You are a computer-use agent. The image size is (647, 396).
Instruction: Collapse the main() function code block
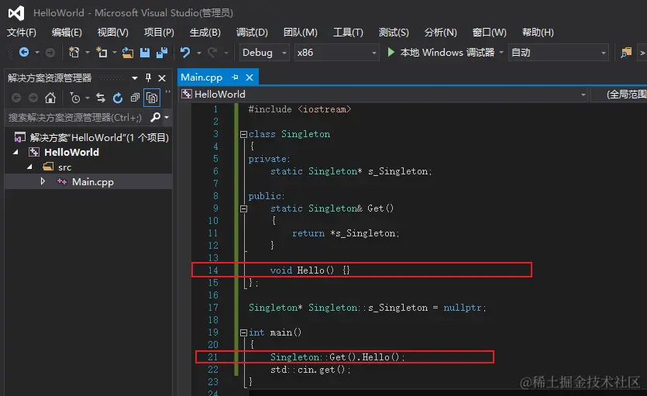point(243,332)
